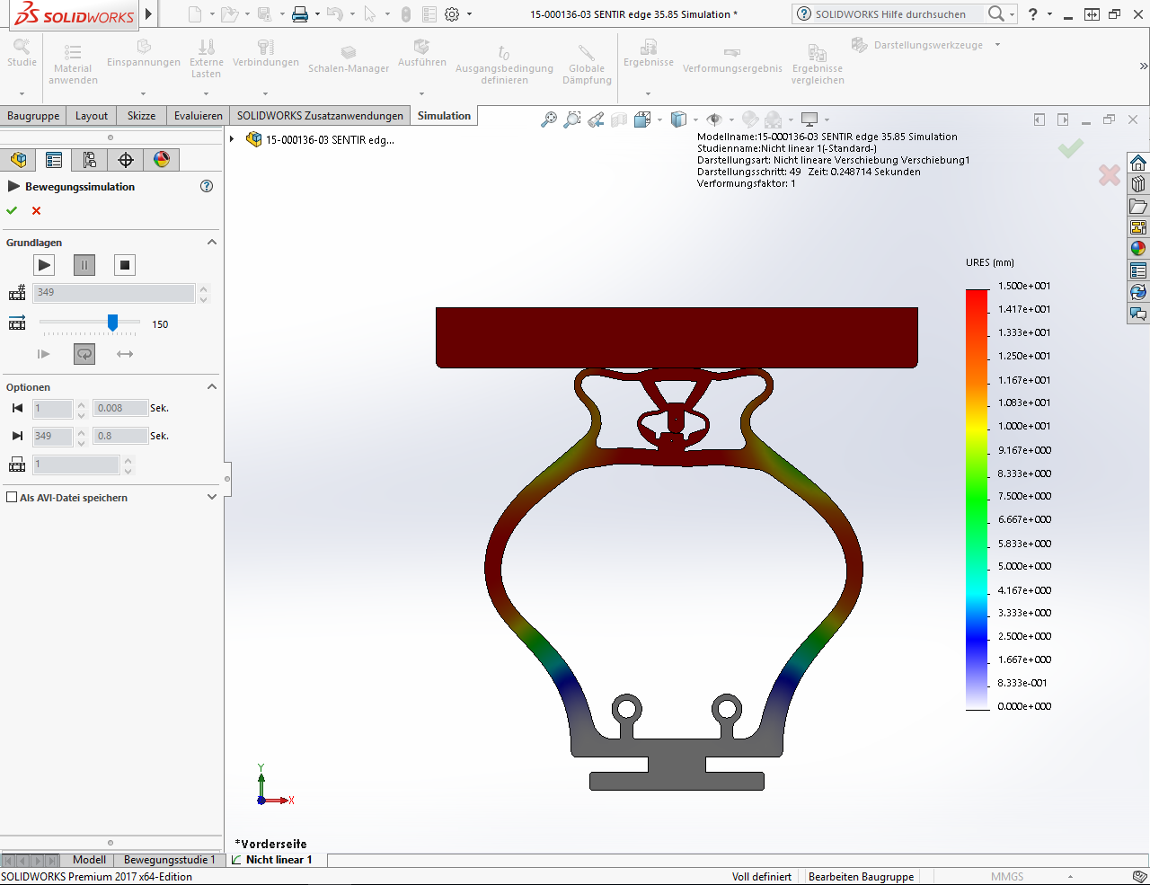Collapse the Grundlagen section
This screenshot has width=1150, height=885.
point(212,243)
